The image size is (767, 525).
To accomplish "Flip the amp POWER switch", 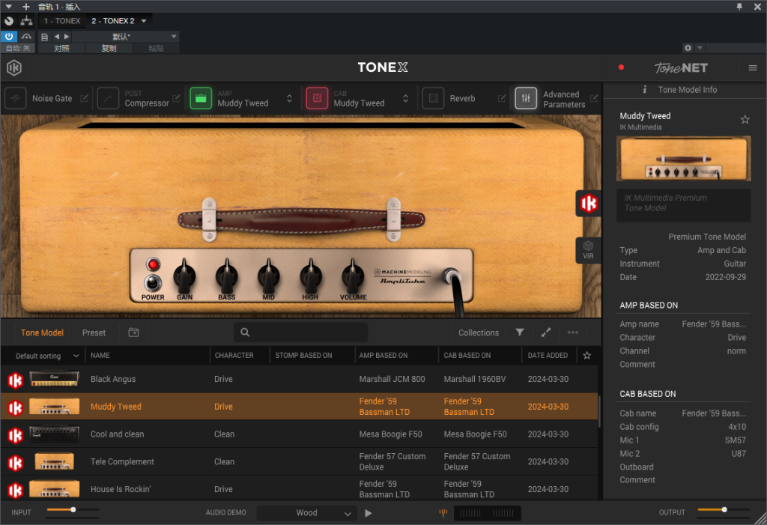I will click(153, 283).
